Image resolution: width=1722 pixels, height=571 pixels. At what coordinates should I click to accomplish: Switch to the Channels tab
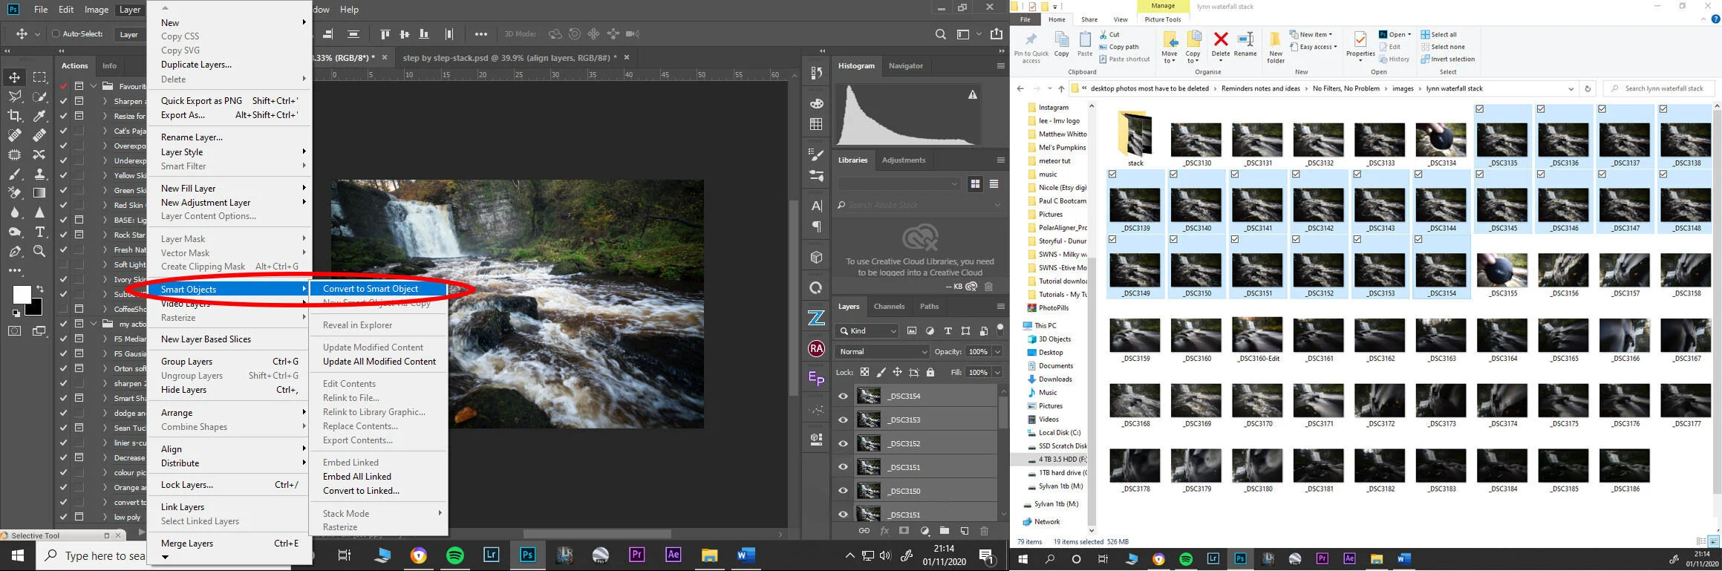coord(889,307)
